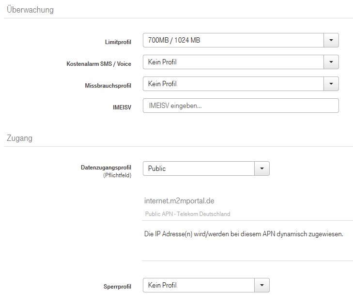The width and height of the screenshot is (353, 306).
Task: Click the dynamic IP Adresse info text
Action: click(244, 234)
